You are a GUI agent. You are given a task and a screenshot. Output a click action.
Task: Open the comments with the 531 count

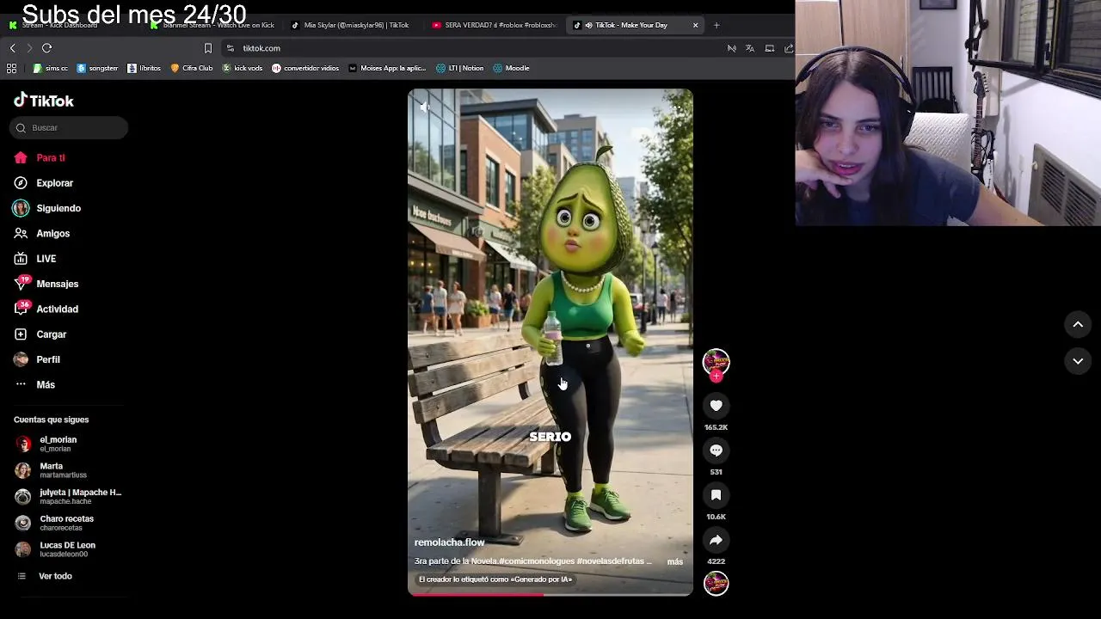tap(716, 450)
